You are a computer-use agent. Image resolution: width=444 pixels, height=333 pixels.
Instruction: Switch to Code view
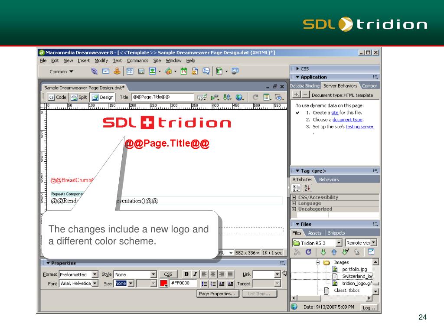pyautogui.click(x=58, y=98)
